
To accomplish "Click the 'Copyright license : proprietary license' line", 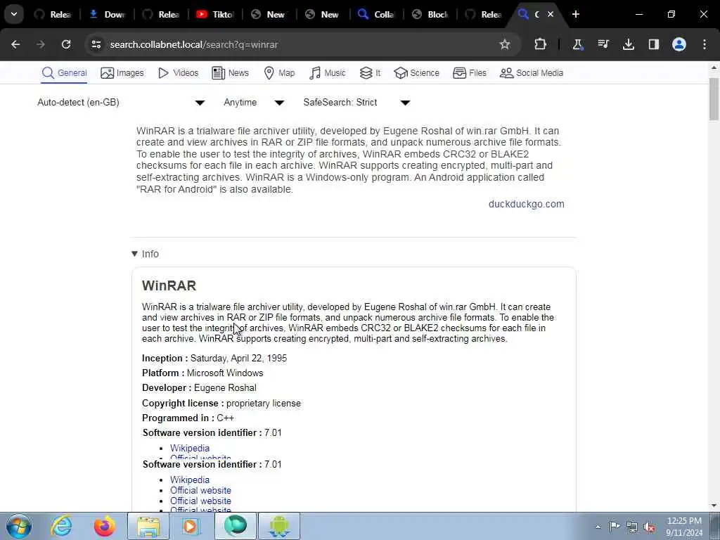I will 221,403.
